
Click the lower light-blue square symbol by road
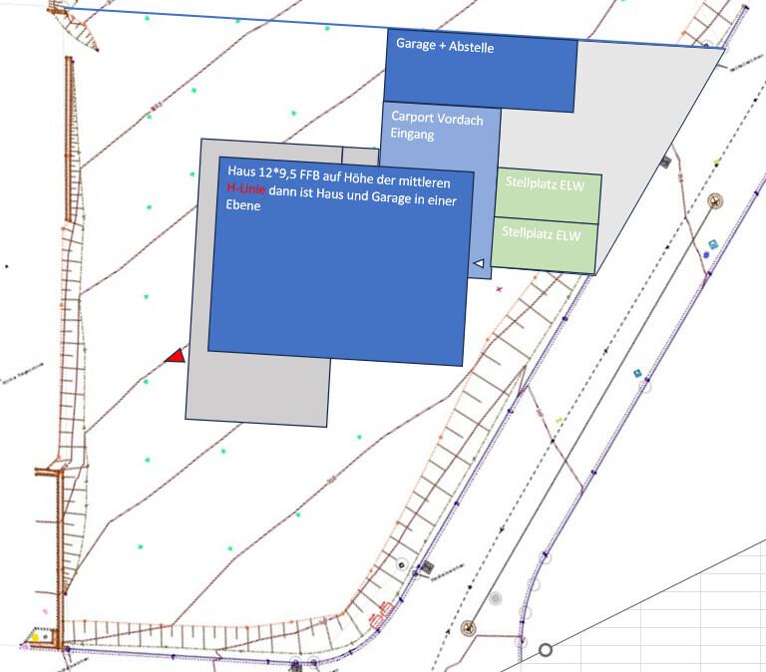coord(637,373)
